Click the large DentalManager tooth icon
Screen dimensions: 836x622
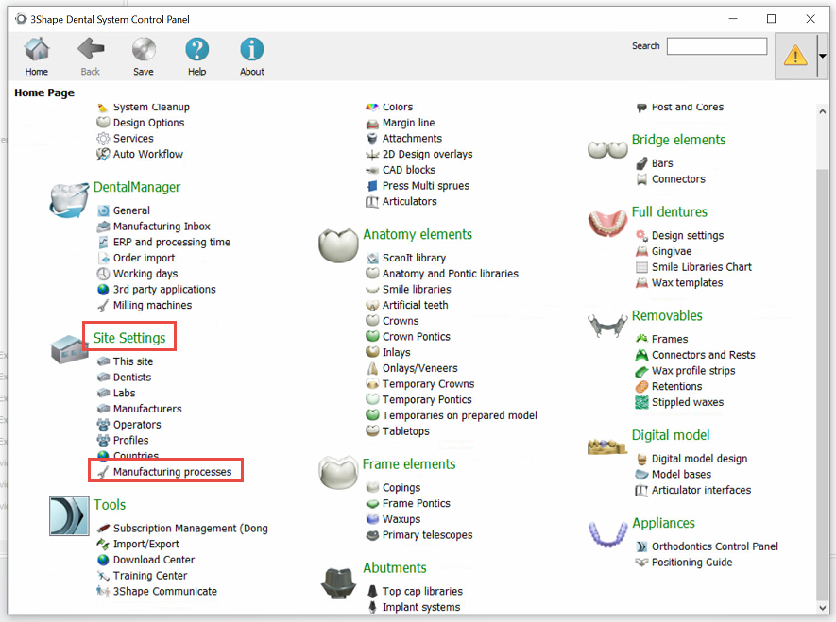[69, 200]
